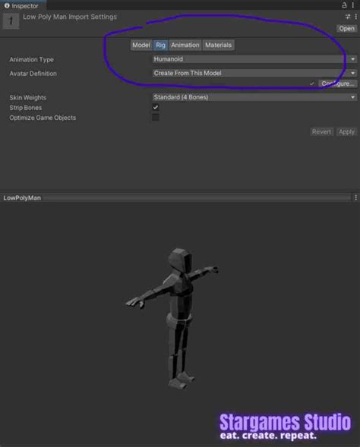Click the Animation Type label

(x=31, y=60)
